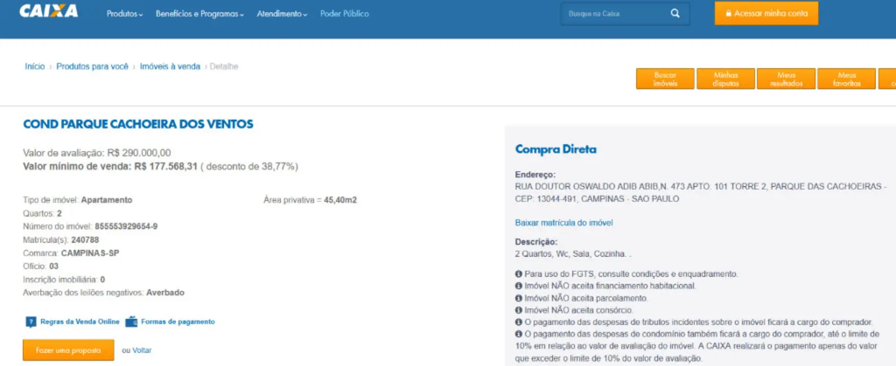The width and height of the screenshot is (896, 366).
Task: Click Baixar matrícula do imóvel link
Action: (564, 223)
